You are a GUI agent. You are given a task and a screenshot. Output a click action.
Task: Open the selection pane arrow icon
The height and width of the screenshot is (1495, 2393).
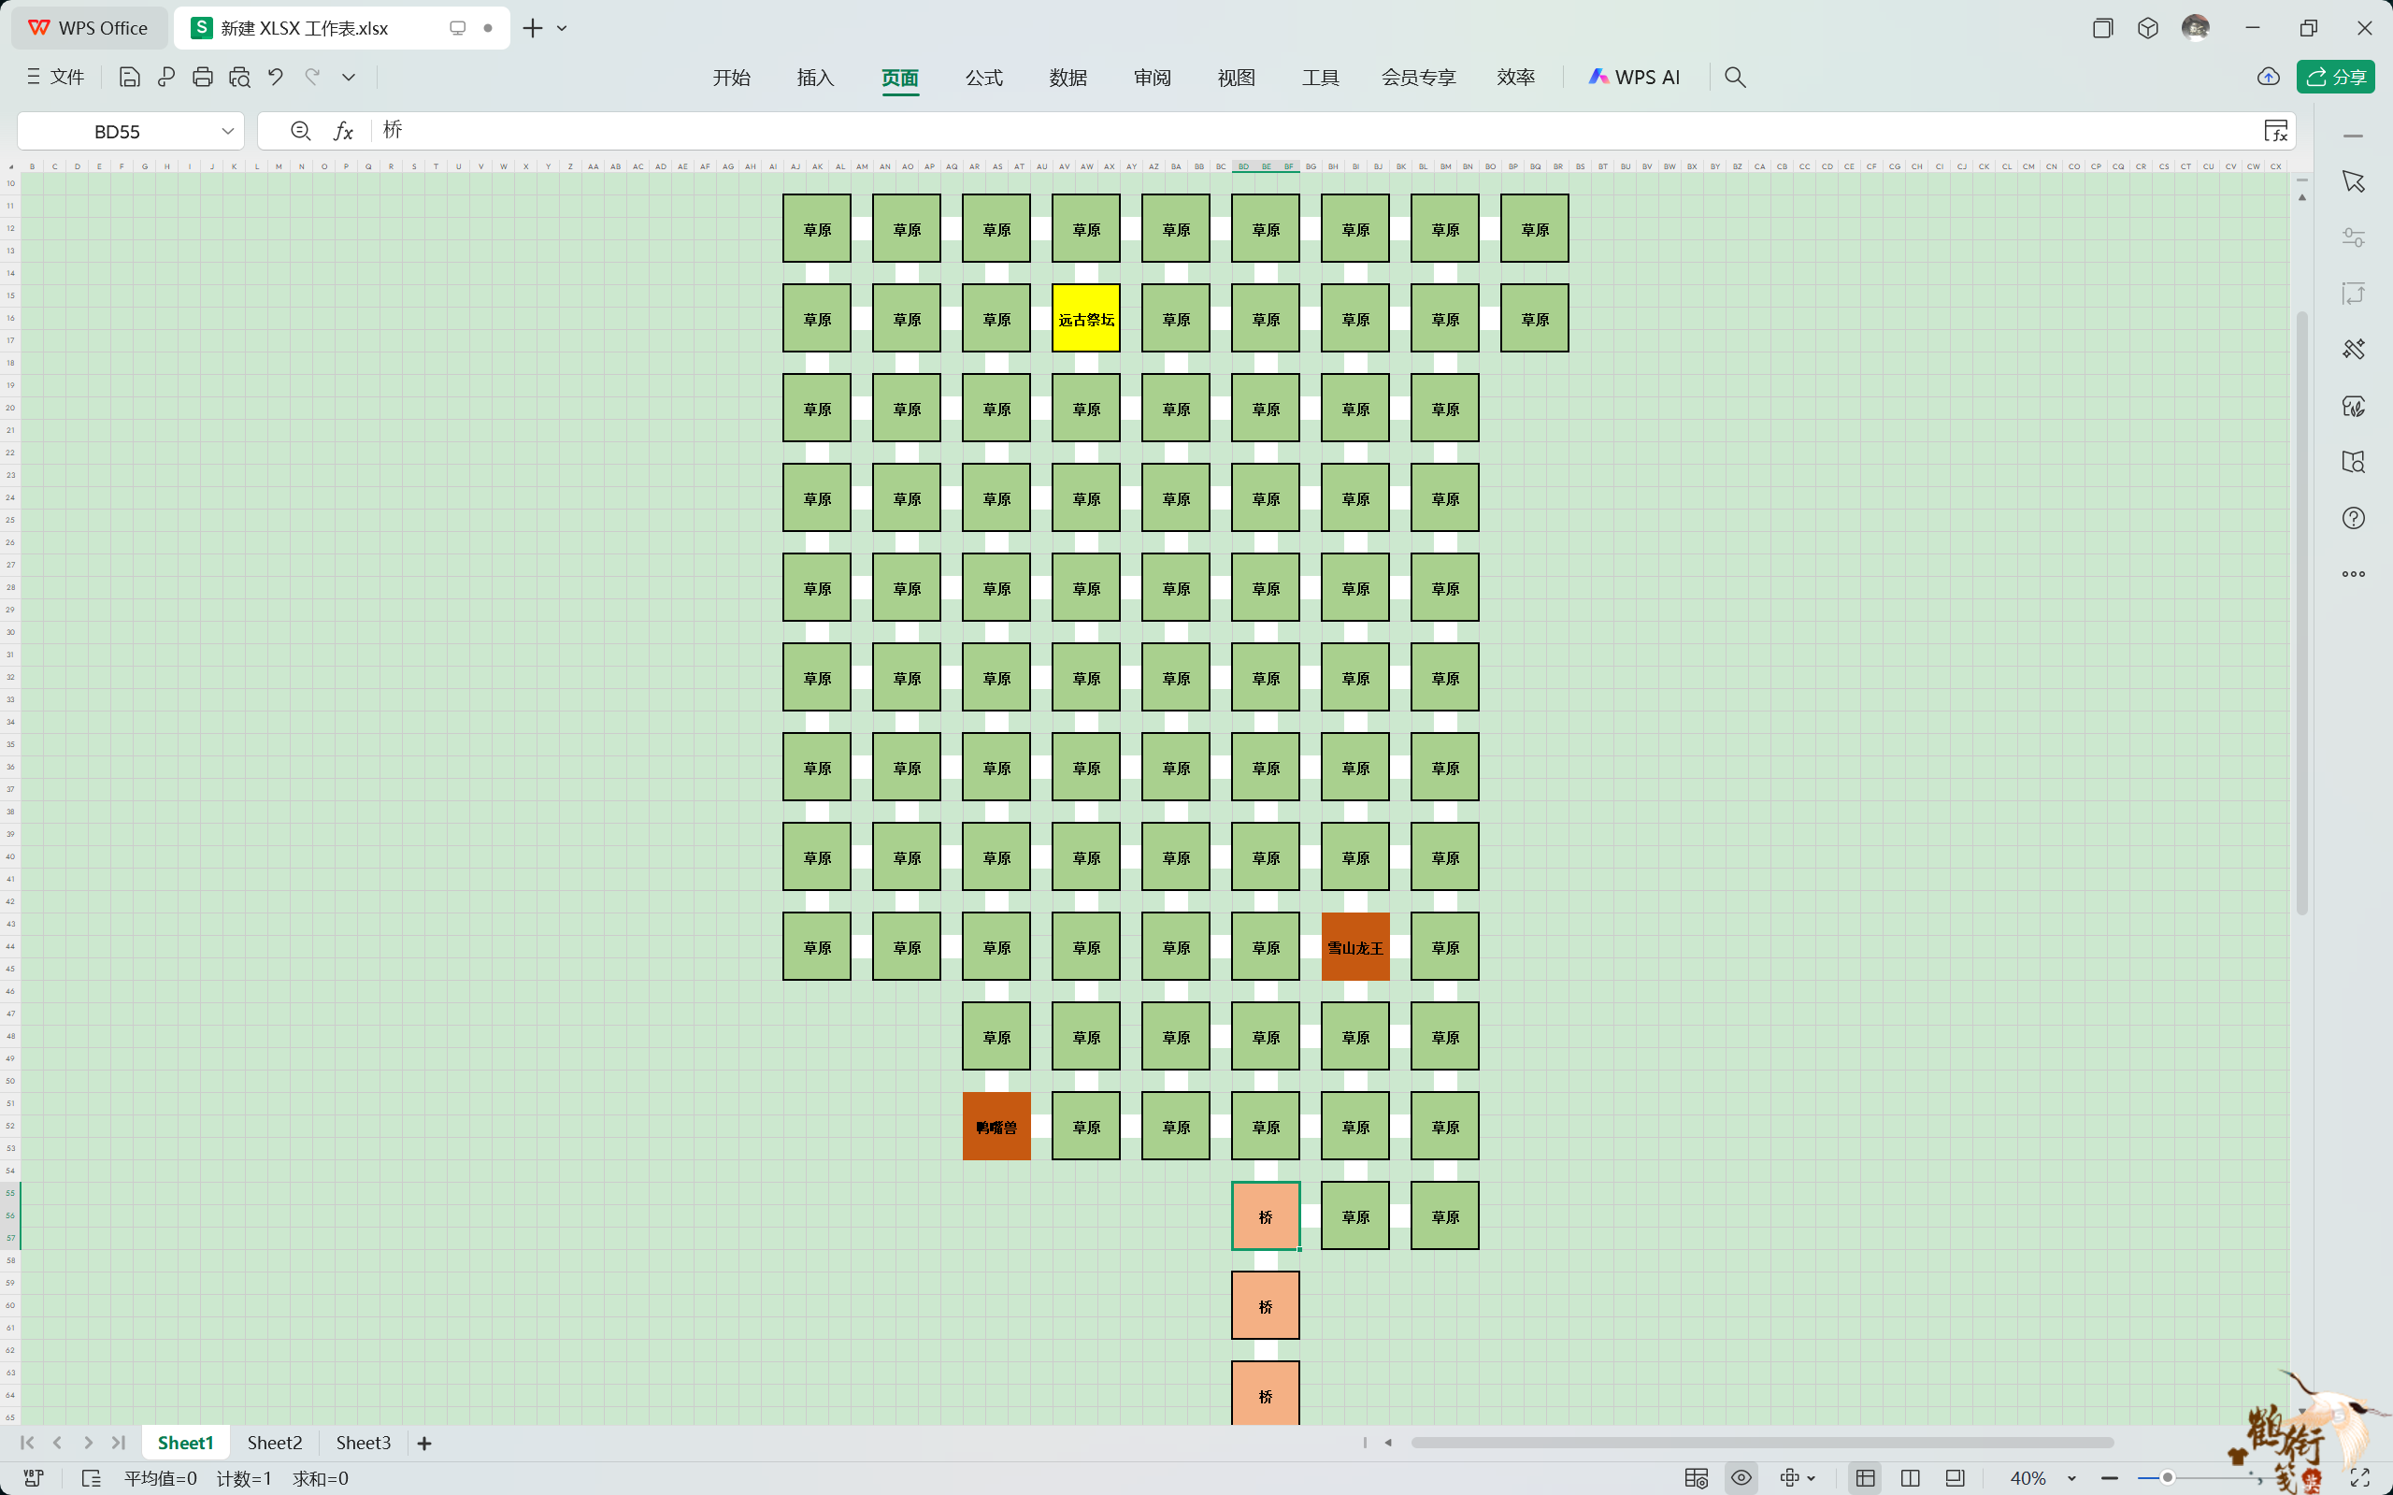(x=2354, y=182)
